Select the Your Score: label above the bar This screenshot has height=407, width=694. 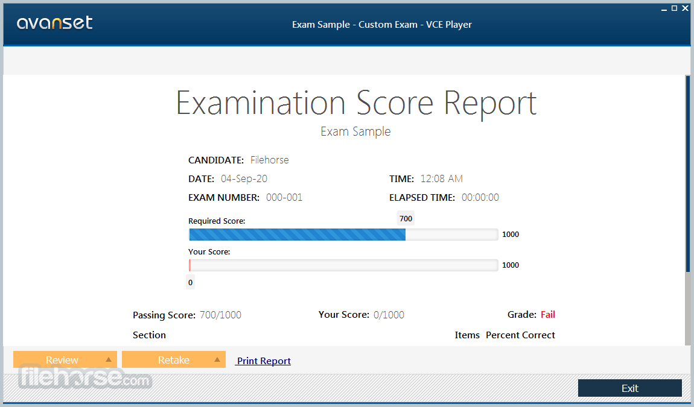tap(209, 251)
